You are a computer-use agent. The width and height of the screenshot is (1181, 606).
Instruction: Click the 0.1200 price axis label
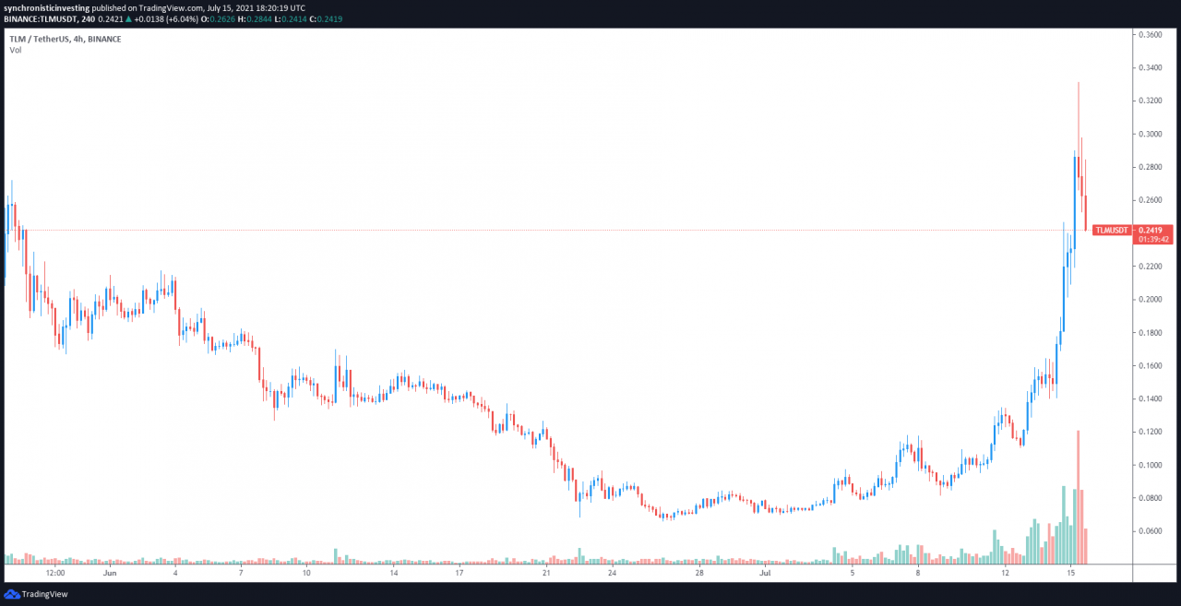1150,432
